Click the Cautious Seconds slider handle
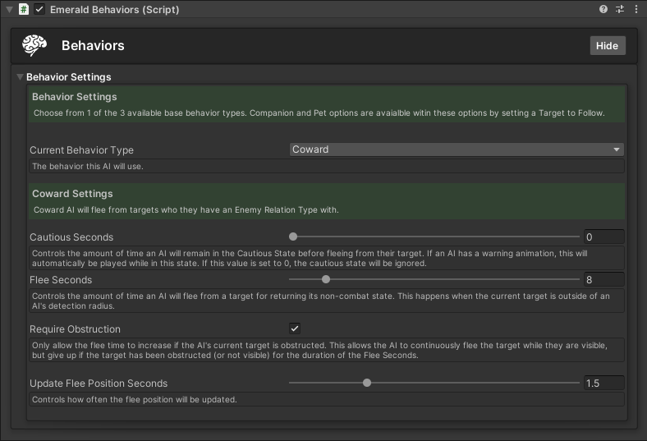 pos(293,237)
